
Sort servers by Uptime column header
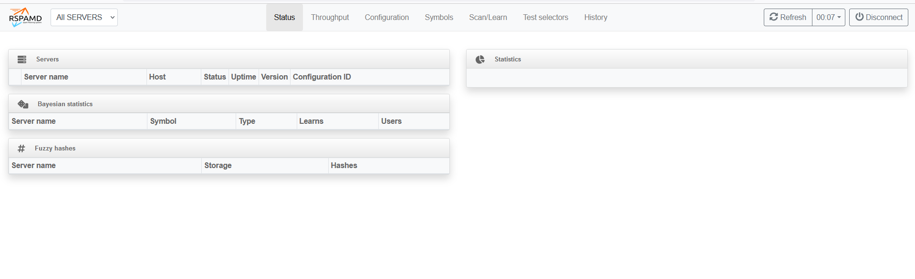pyautogui.click(x=243, y=77)
